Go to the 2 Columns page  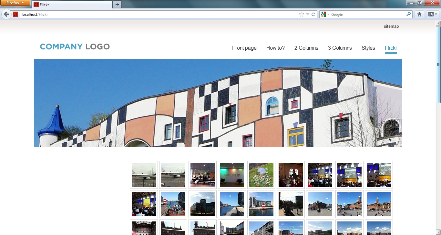click(x=306, y=48)
